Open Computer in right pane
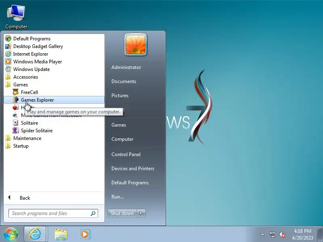This screenshot has width=323, height=242. (x=122, y=139)
